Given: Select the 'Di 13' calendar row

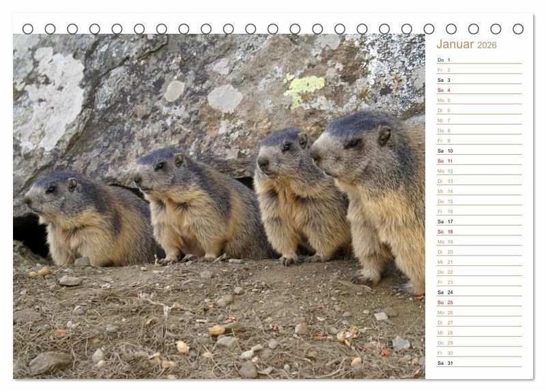Looking at the screenshot, I should [x=479, y=181].
